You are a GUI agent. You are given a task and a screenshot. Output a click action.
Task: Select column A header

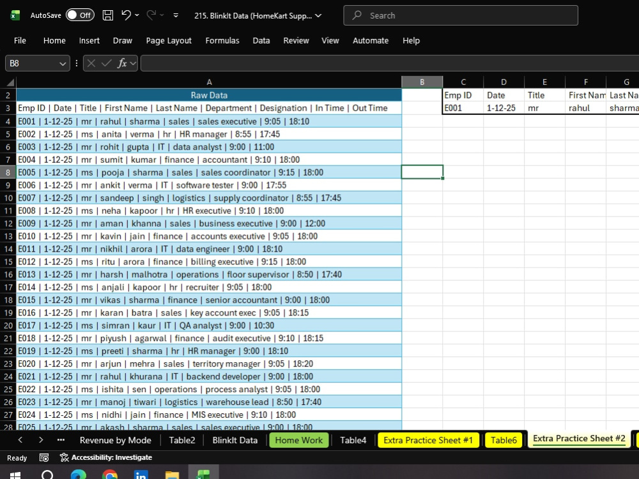click(209, 82)
